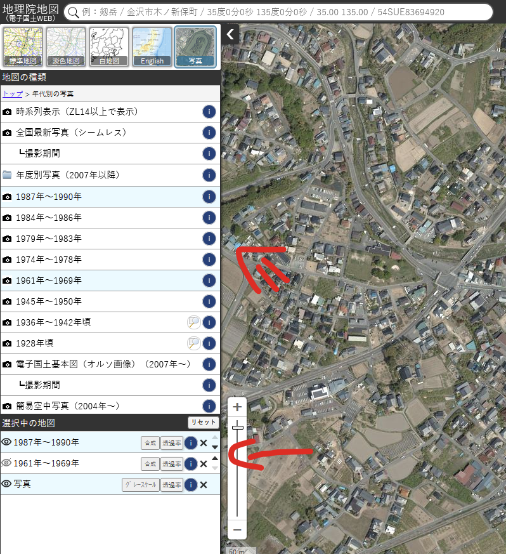This screenshot has width=506, height=554.
Task: Zoom in with the plus button
Action: click(237, 407)
